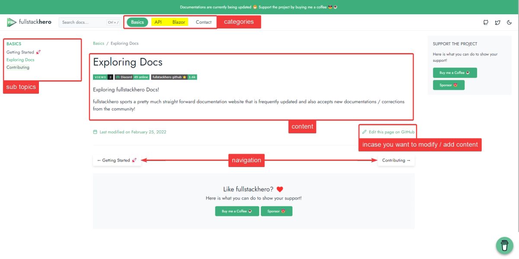
Task: Open the floating coffee cup button
Action: (x=504, y=245)
